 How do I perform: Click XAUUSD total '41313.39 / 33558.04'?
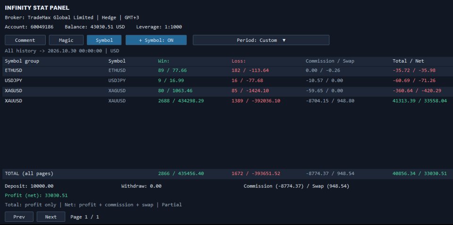420,101
